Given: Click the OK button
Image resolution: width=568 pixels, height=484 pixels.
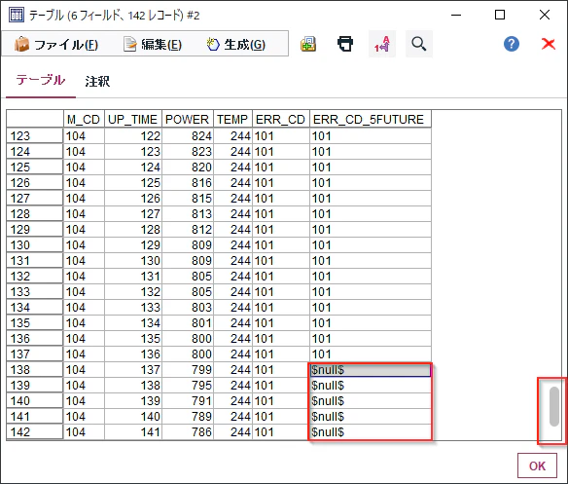Looking at the screenshot, I should tap(537, 465).
